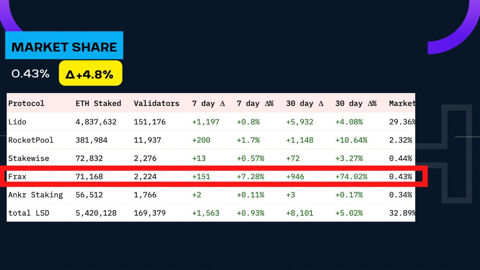Click the total LSD row label
The height and width of the screenshot is (270, 480).
tap(29, 213)
